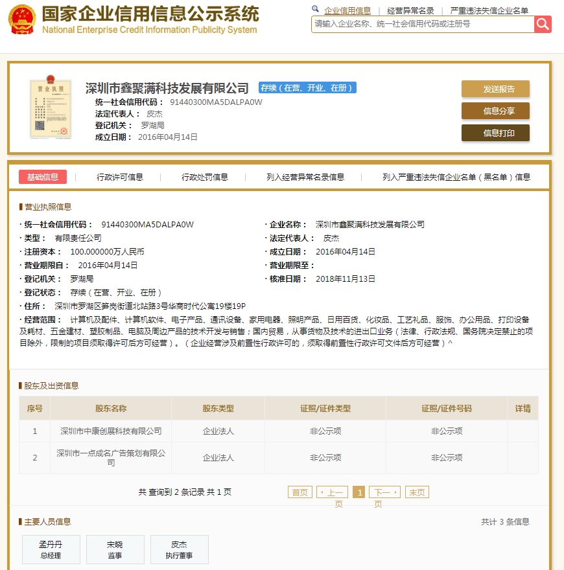Open the business license thumbnail image
This screenshot has width=564, height=570.
coord(49,108)
